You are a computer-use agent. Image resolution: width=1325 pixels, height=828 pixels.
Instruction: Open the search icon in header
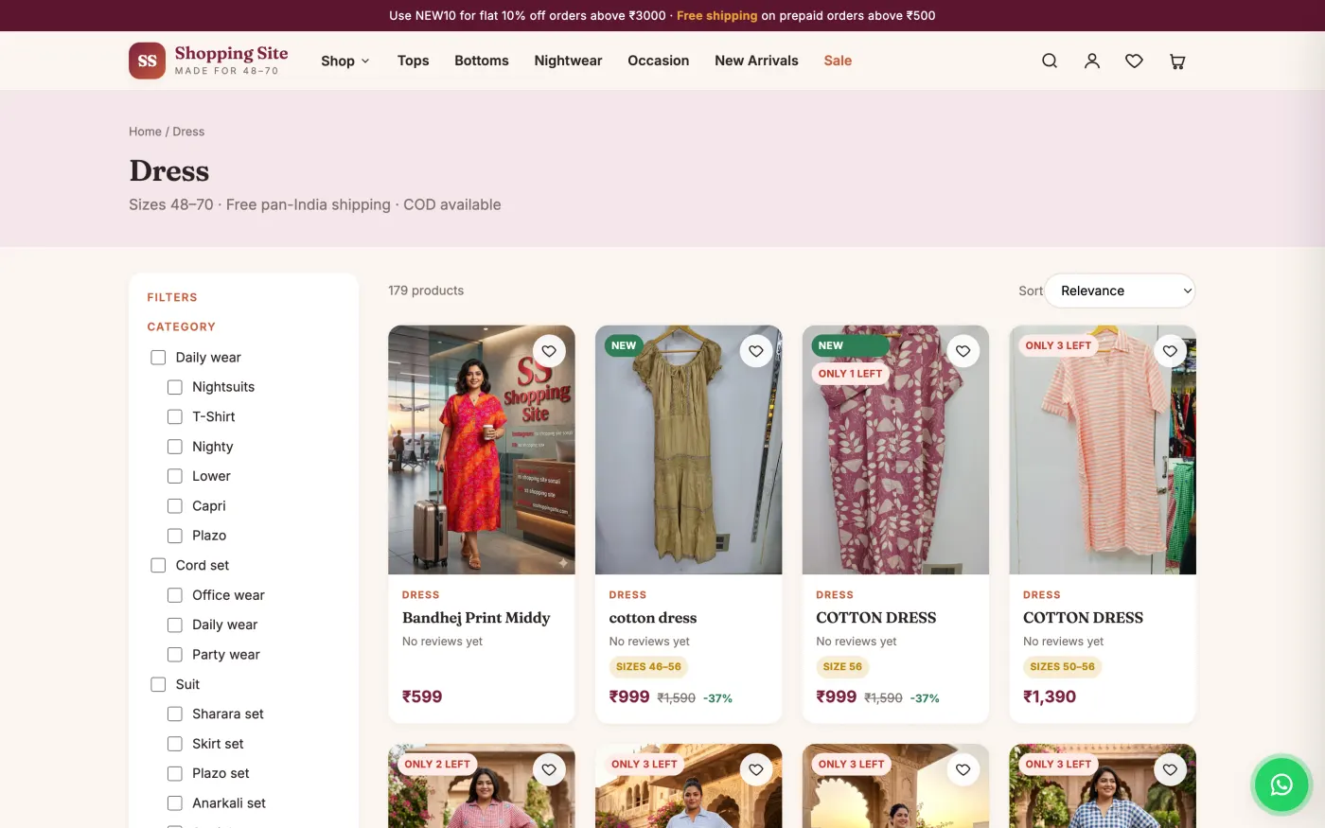(1050, 61)
